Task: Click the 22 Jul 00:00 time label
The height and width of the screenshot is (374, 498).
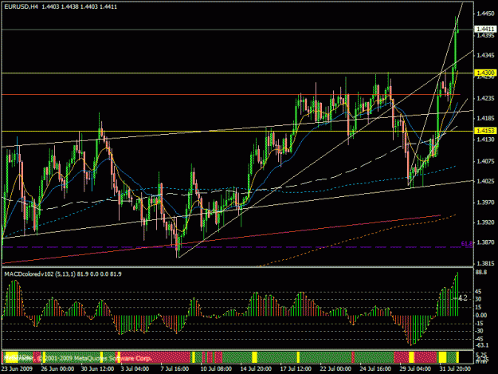Action: [335, 368]
